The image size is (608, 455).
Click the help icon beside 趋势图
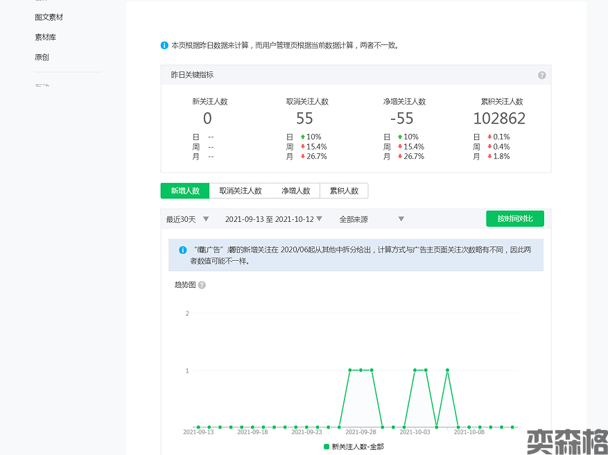[202, 285]
